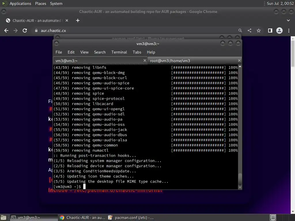This screenshot has width=295, height=221.
Task: Go back in Chrome browser
Action: pos(6,31)
